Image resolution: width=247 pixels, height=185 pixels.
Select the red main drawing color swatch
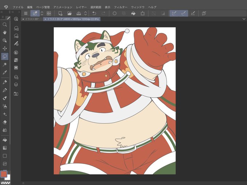click(x=4, y=174)
